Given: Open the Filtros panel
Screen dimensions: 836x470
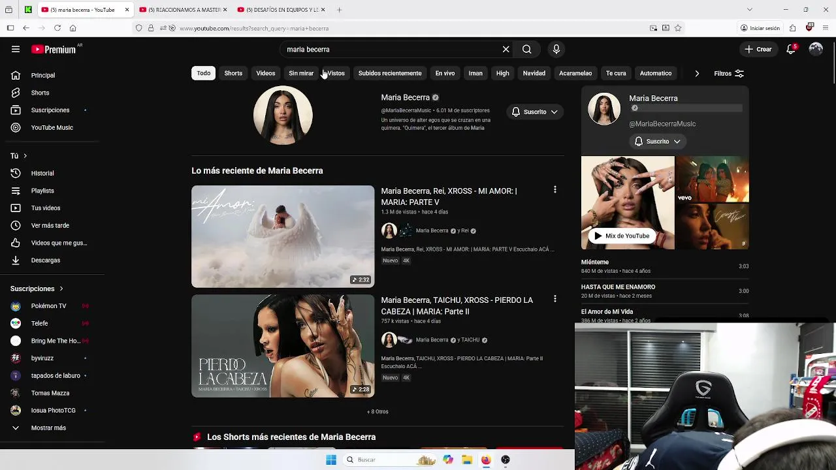Looking at the screenshot, I should 729,74.
